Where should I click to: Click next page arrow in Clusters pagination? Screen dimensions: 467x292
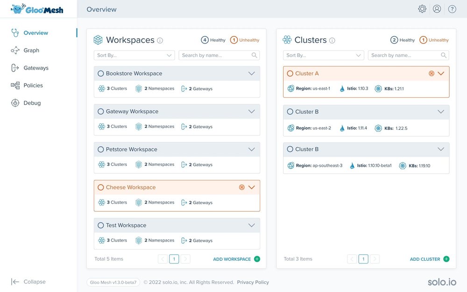point(375,259)
